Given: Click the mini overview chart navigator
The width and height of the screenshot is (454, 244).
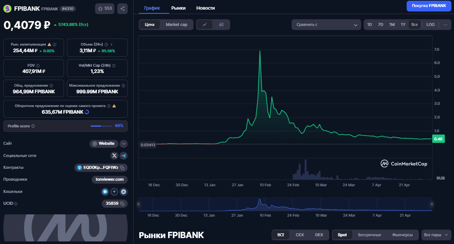Looking at the screenshot, I should point(285,204).
